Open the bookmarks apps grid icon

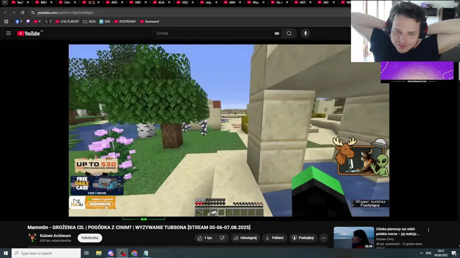click(6, 21)
